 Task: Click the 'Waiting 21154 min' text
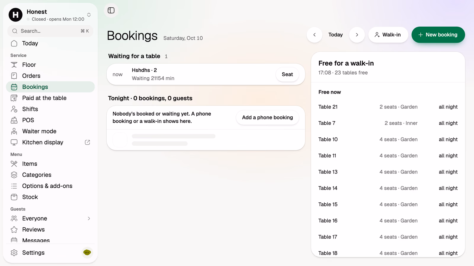click(153, 78)
